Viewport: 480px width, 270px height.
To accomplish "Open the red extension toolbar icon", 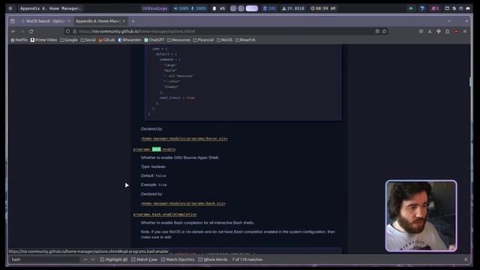I will coord(456,31).
